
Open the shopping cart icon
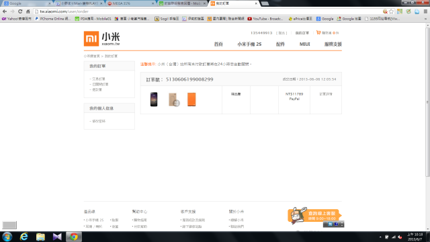pyautogui.click(x=318, y=32)
